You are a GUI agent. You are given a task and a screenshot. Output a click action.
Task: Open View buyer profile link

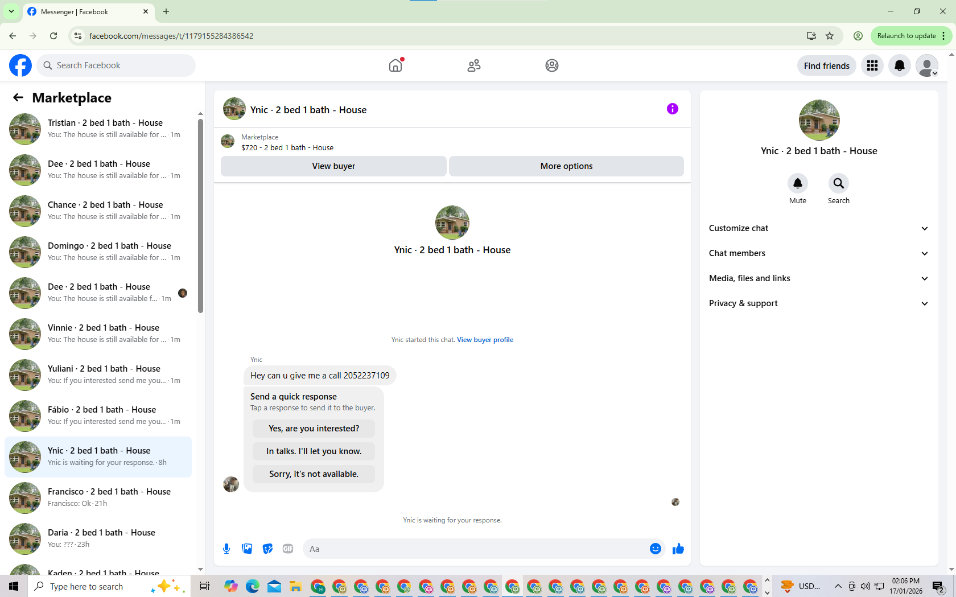485,340
